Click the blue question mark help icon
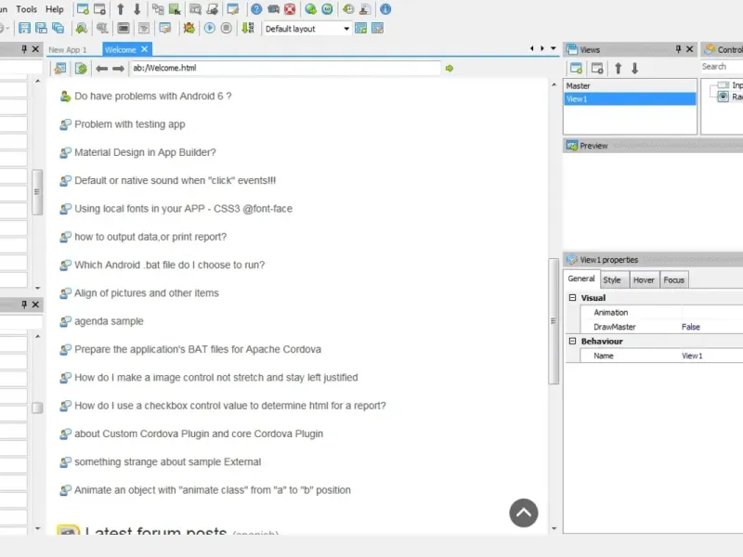Viewport: 743px width, 557px height. (256, 9)
